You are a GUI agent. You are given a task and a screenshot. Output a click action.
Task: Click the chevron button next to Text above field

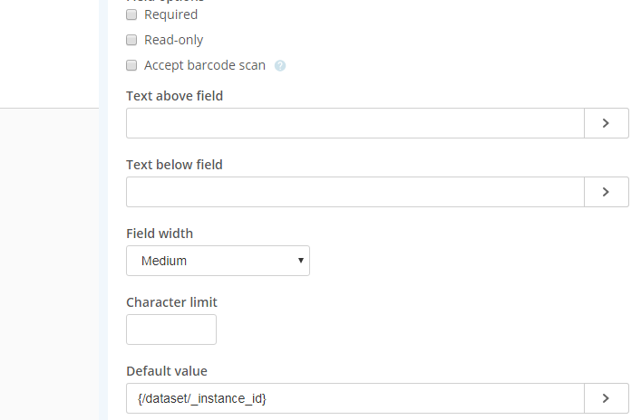pos(607,123)
